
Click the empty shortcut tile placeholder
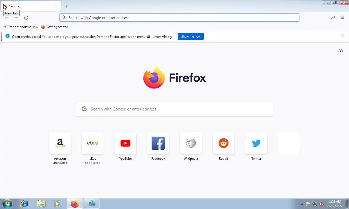[289, 143]
